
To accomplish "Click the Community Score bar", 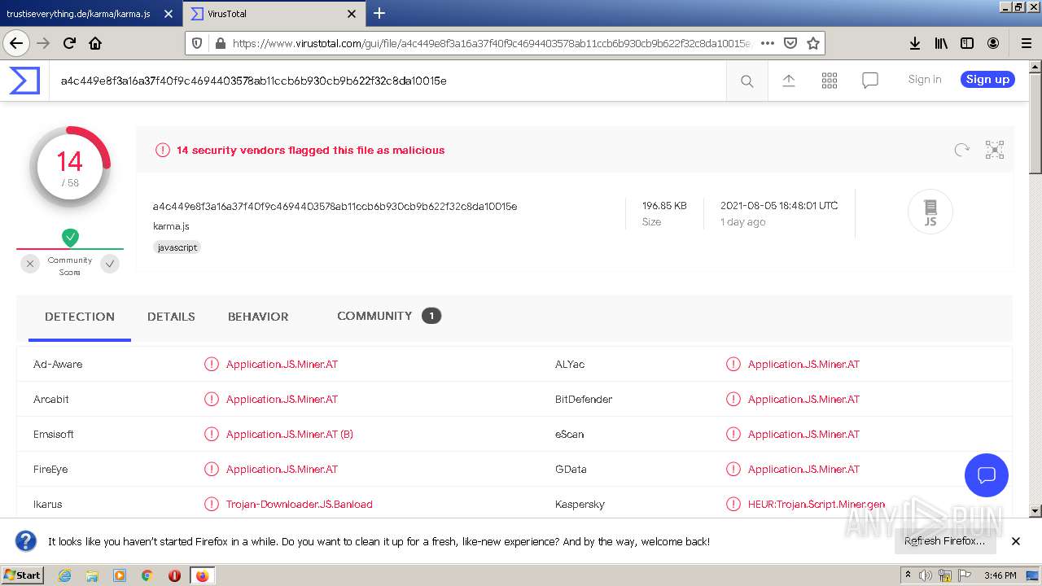I will (x=70, y=249).
